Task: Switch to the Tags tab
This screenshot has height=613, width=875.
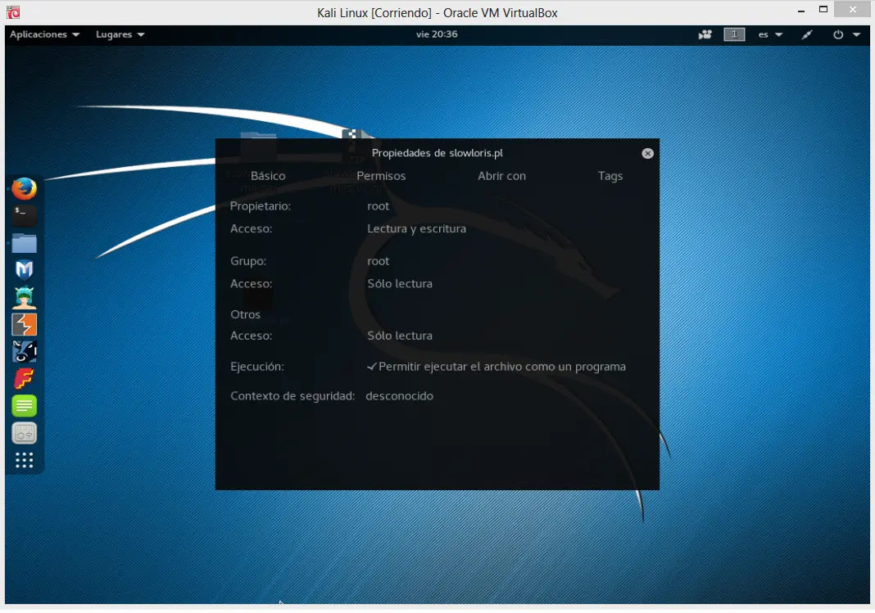Action: point(610,175)
